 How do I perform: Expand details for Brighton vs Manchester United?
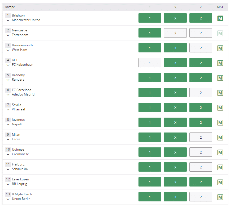click(x=8, y=20)
